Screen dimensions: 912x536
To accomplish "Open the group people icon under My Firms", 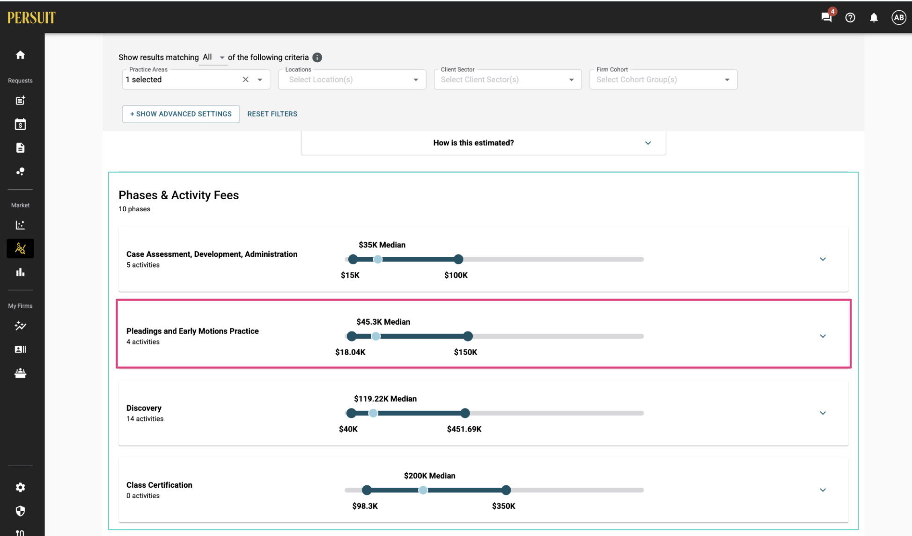I will pyautogui.click(x=20, y=373).
